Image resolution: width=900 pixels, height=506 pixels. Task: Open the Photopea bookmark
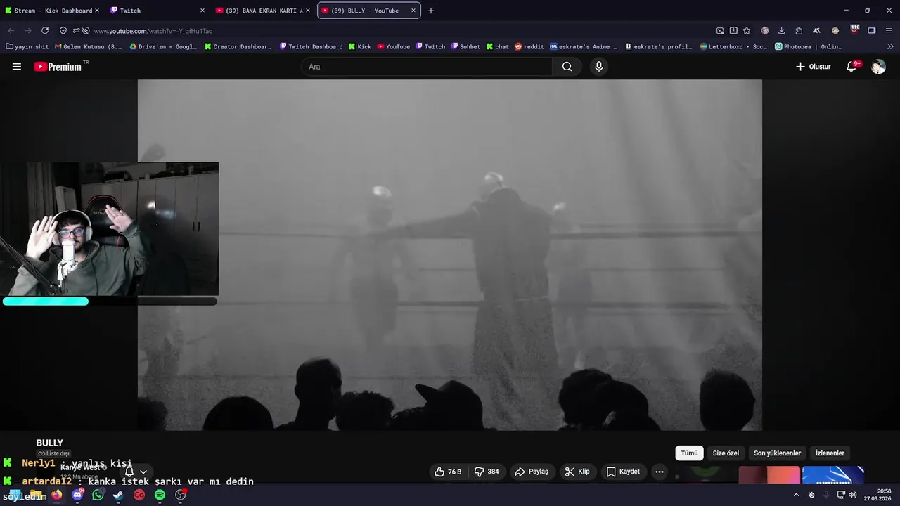click(809, 46)
